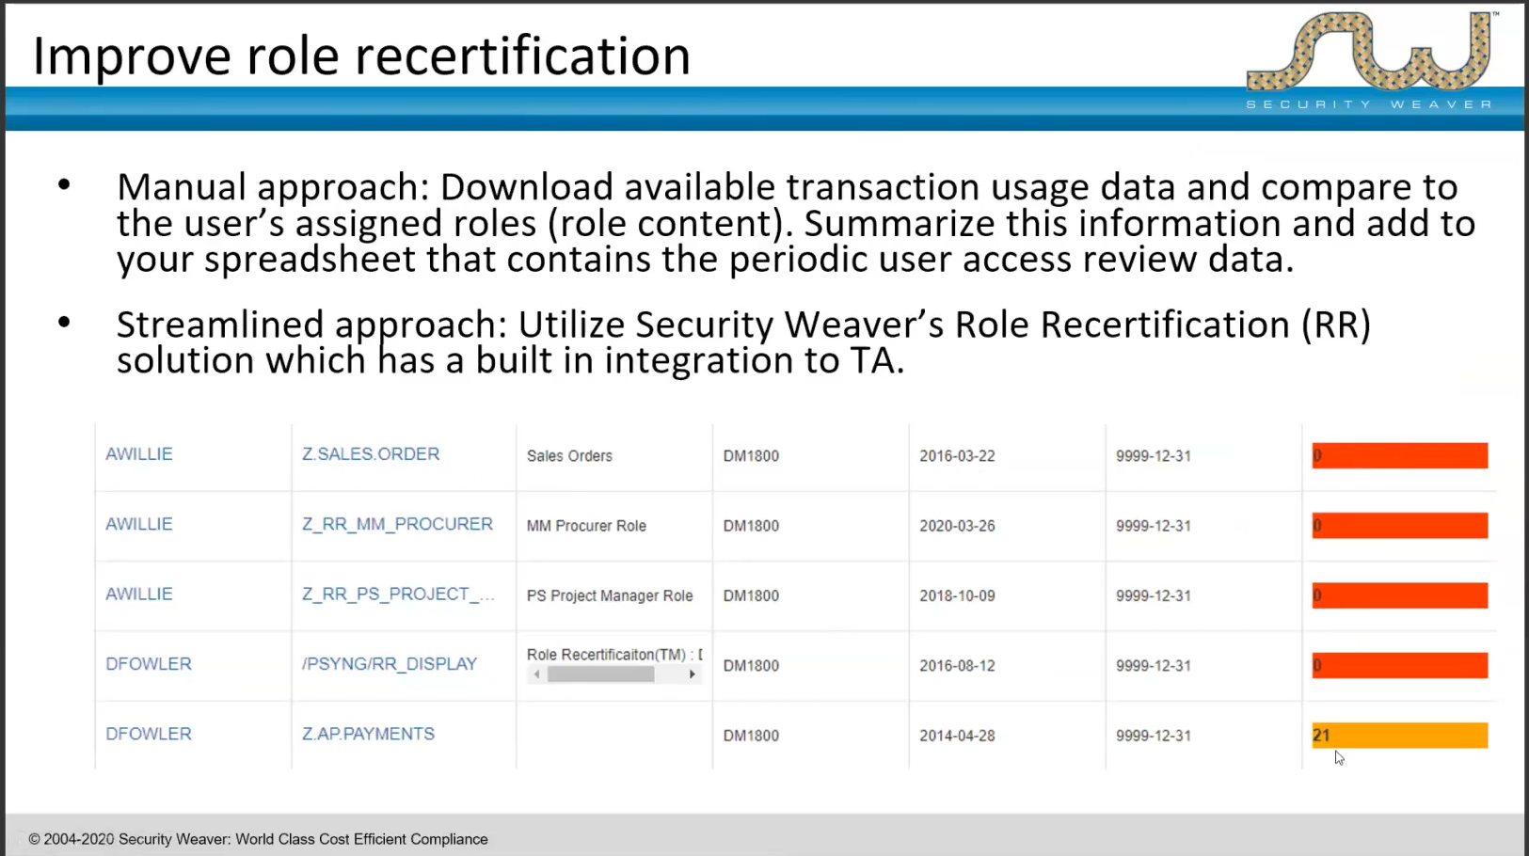Open AWILLIE user link in Z_RR_PS_PROJECT row
Screen dimensions: 1529x856
pyautogui.click(x=139, y=594)
